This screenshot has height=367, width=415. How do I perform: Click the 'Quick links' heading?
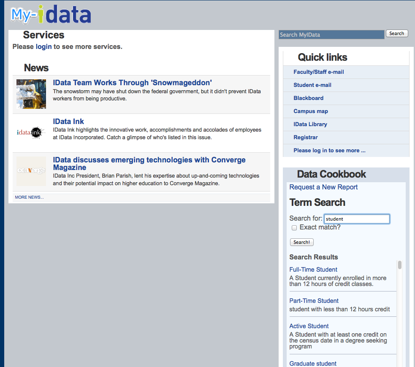[x=323, y=57]
